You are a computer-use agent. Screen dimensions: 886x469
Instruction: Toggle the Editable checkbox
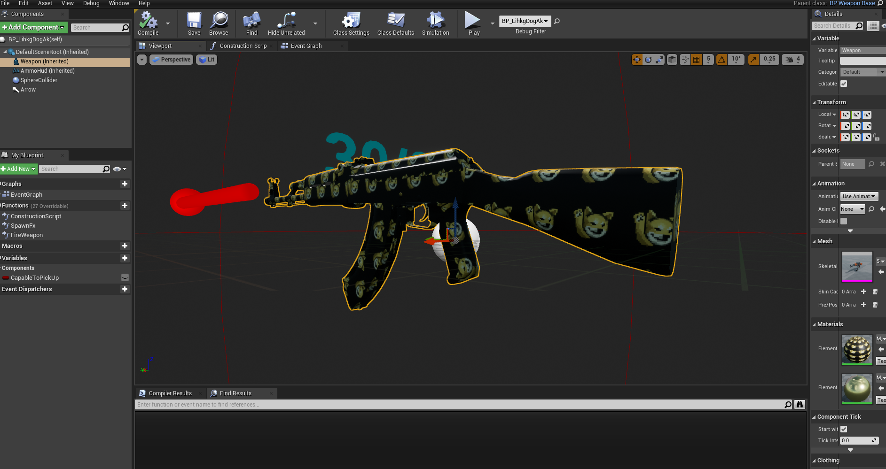pyautogui.click(x=844, y=84)
